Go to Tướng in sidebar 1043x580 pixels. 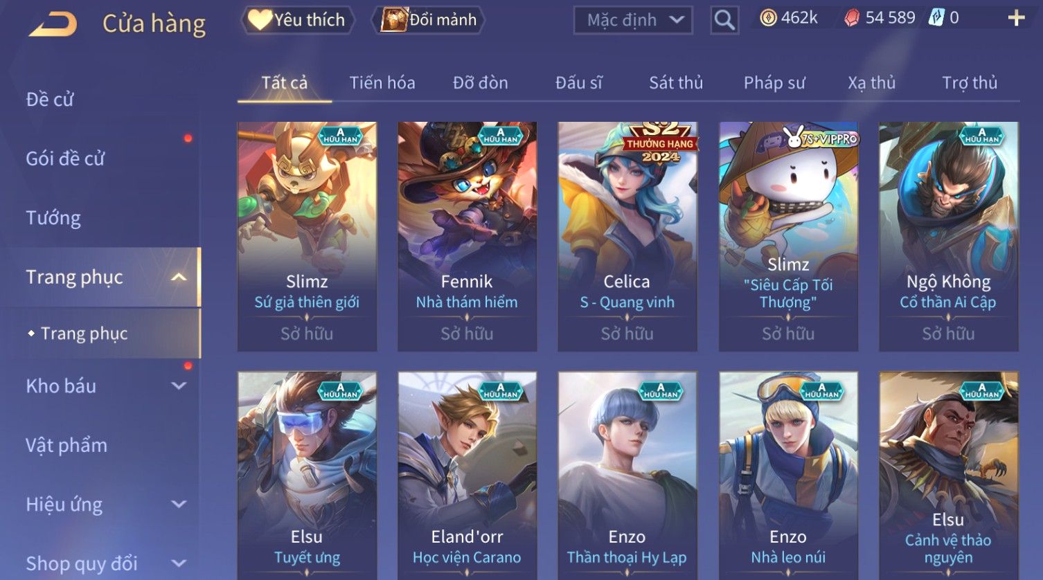pyautogui.click(x=53, y=218)
